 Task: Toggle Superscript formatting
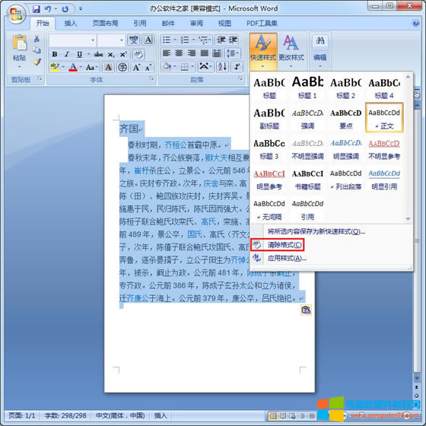[x=123, y=54]
